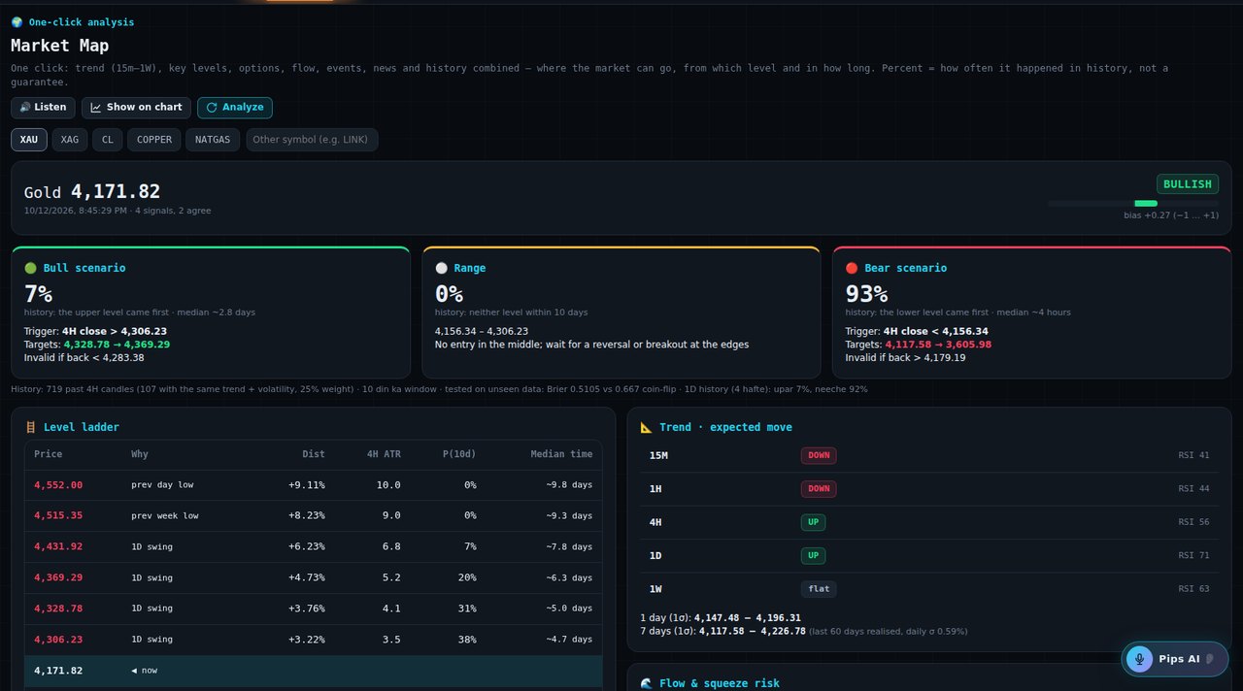Open the Pips AI voice assistant
1243x691 pixels.
coord(1174,659)
